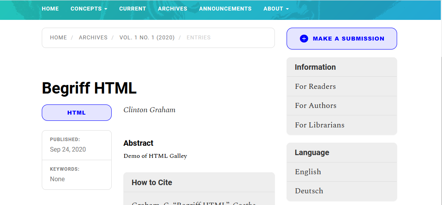Follow the Archives breadcrumb link
The width and height of the screenshot is (442, 205).
93,38
